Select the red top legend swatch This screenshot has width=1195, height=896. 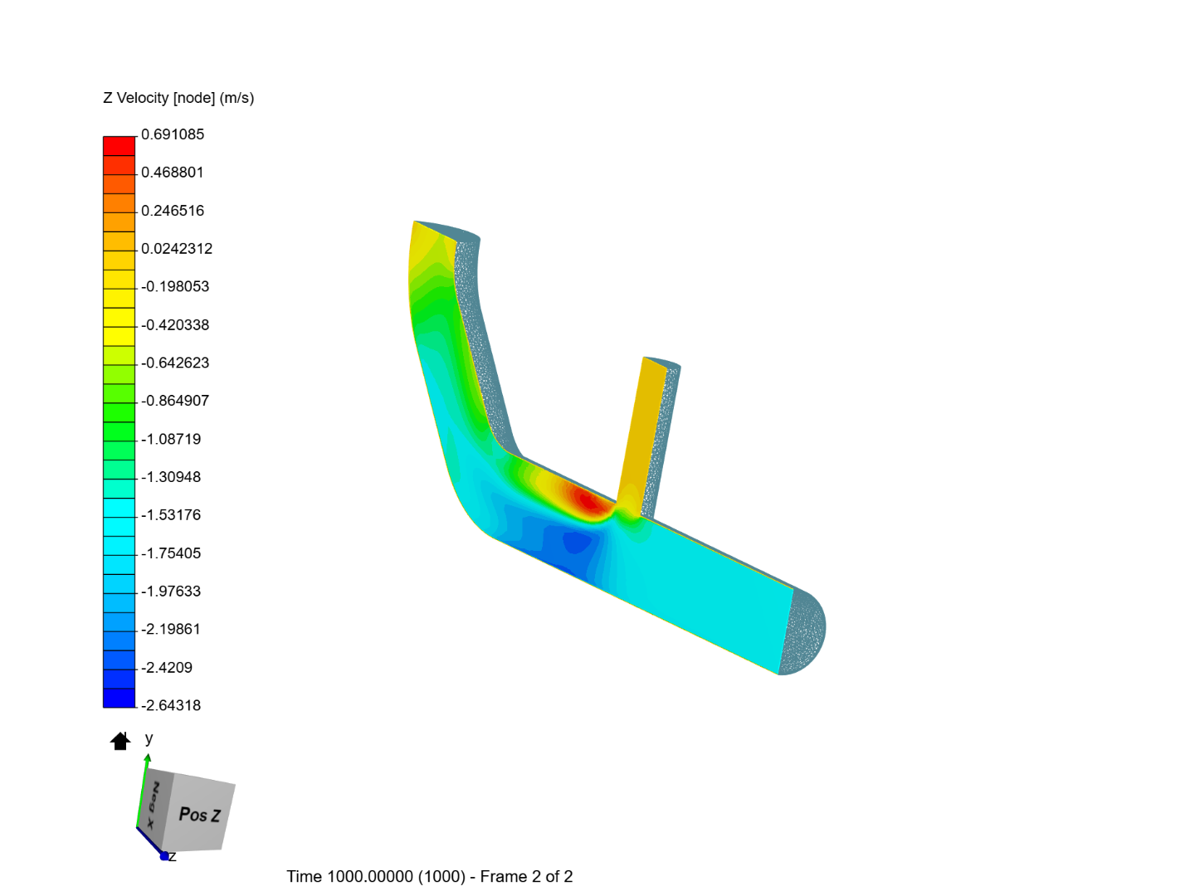click(119, 146)
